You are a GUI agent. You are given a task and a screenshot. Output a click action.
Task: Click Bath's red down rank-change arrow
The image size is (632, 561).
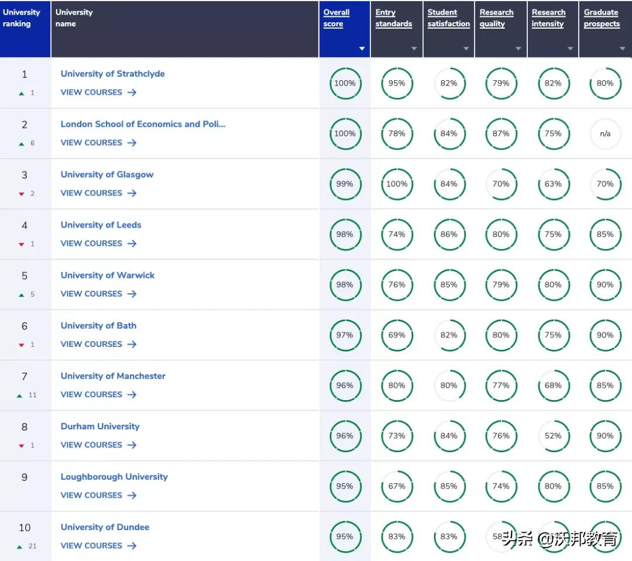tap(22, 345)
